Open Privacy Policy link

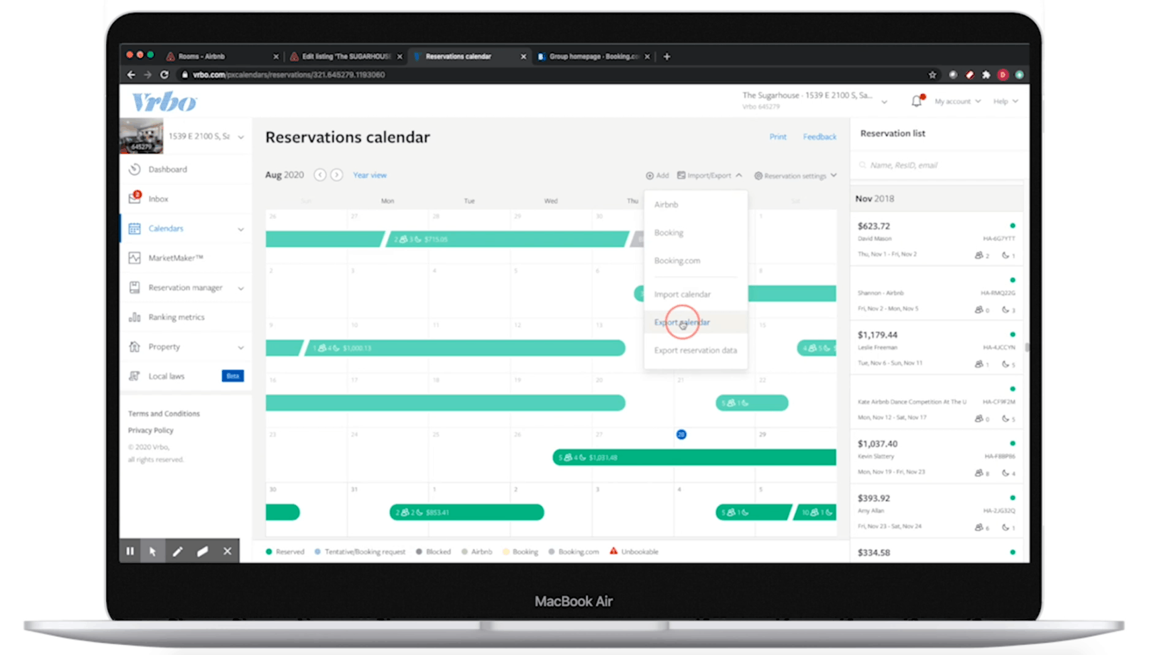(x=150, y=430)
